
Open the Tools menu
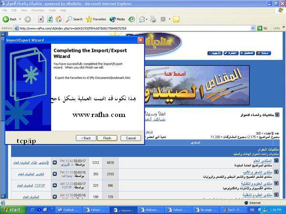pyautogui.click(x=52, y=10)
